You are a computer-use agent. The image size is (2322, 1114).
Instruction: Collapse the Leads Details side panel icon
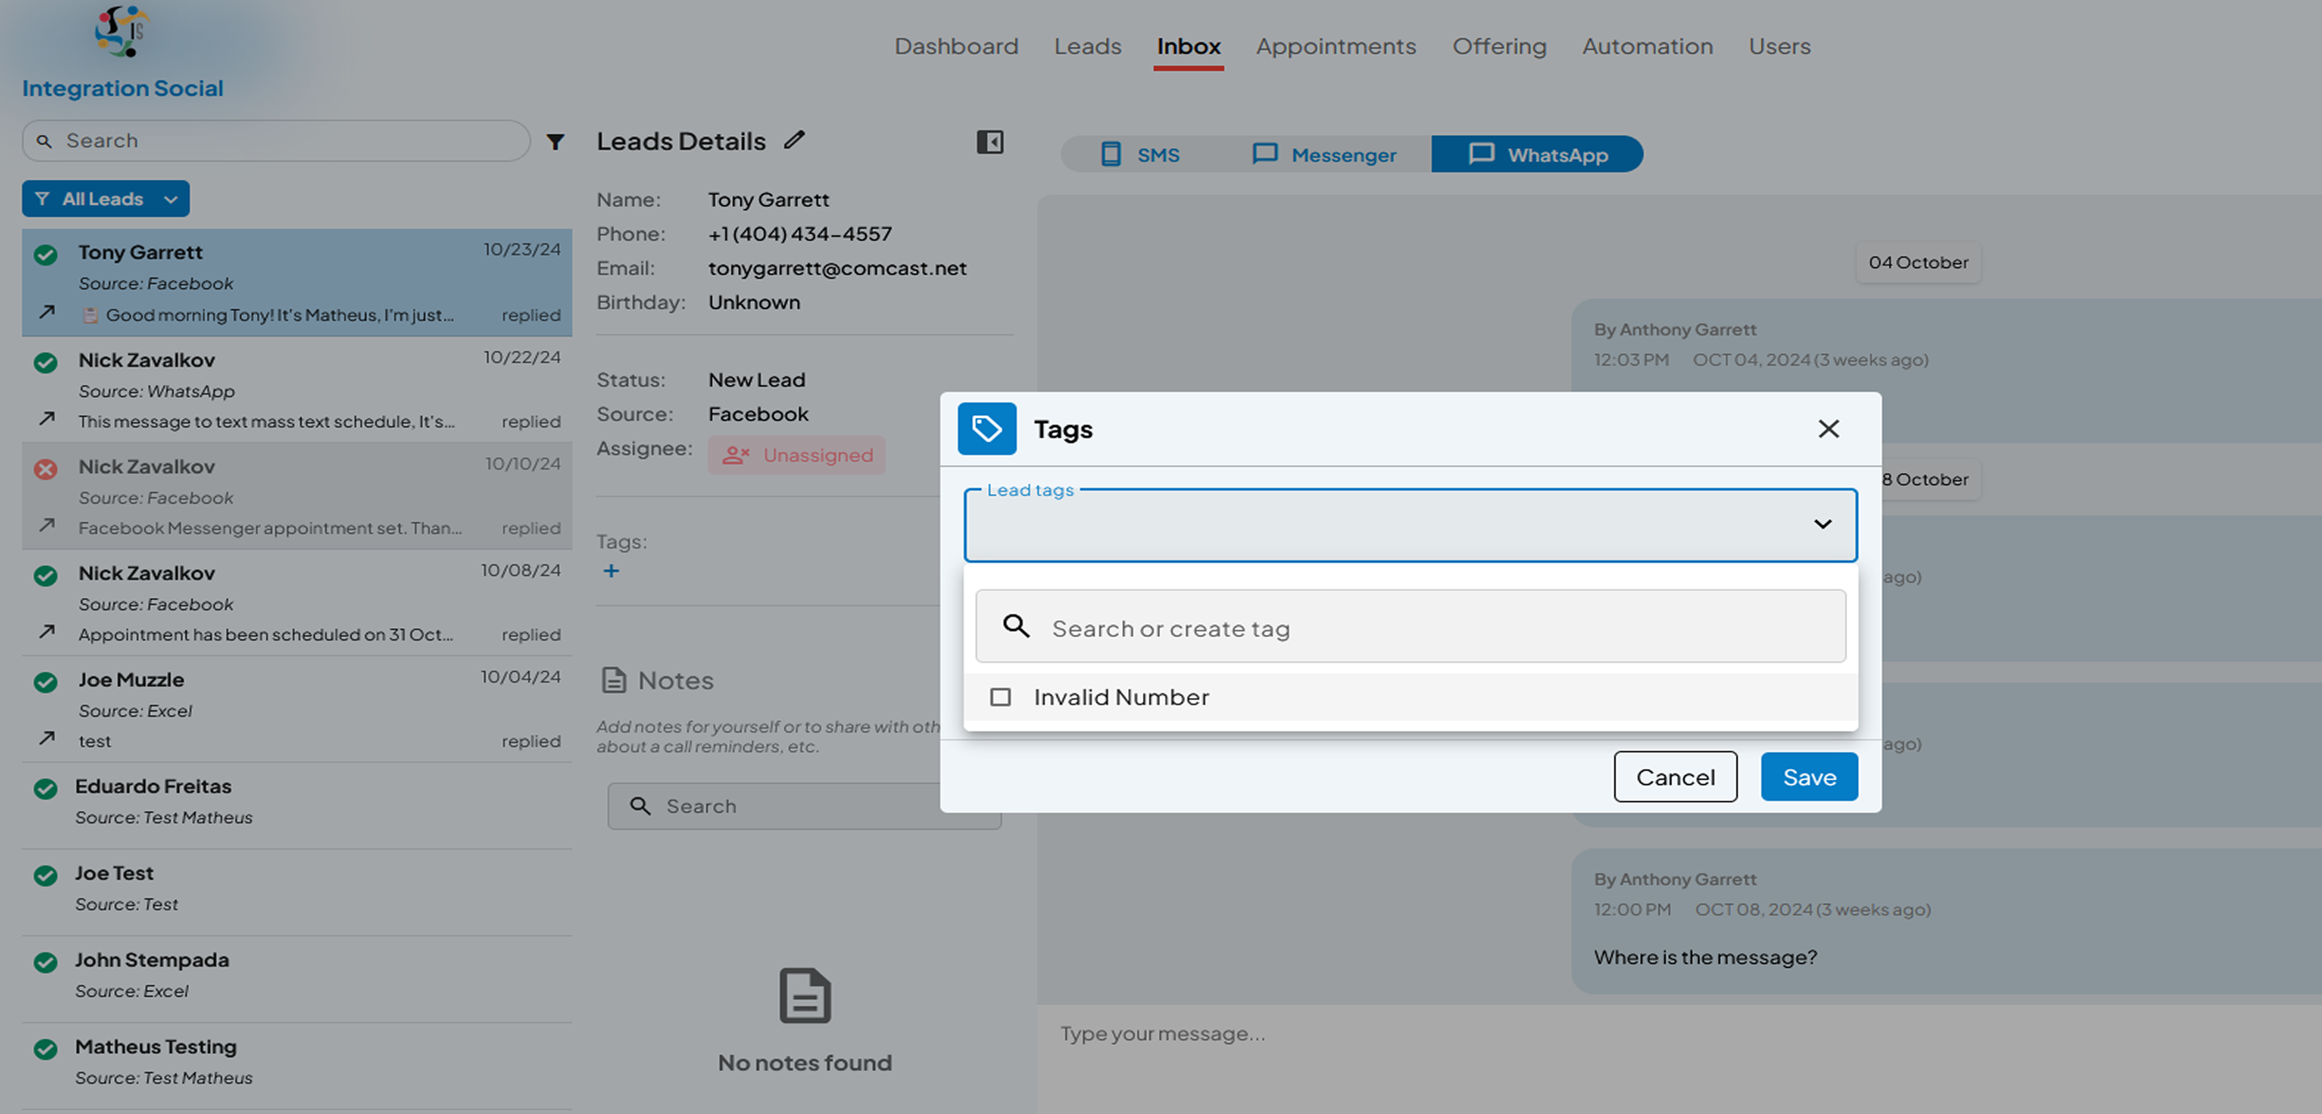990,142
